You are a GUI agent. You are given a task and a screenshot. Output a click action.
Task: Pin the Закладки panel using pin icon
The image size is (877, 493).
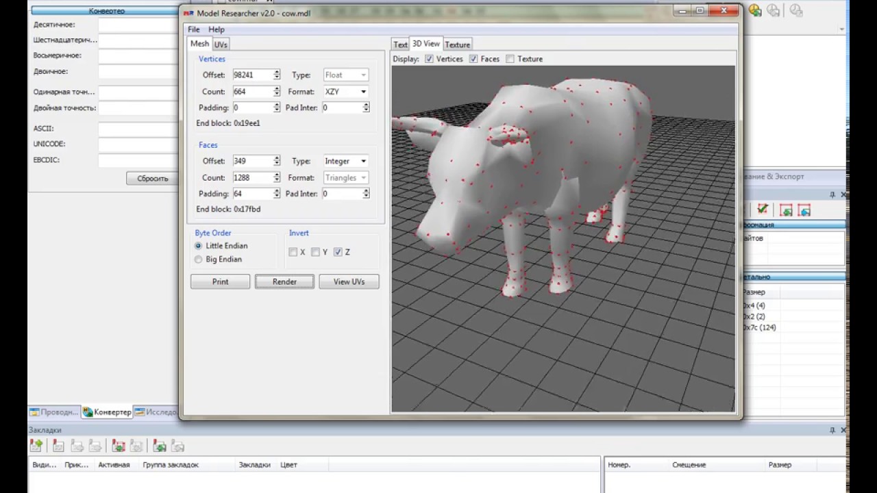pyautogui.click(x=832, y=430)
